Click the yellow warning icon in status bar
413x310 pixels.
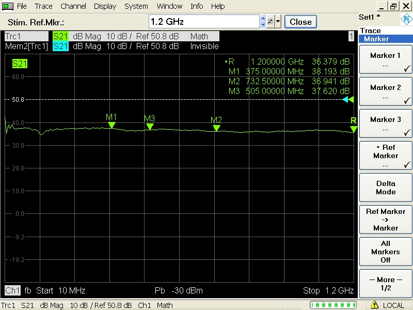[375, 305]
